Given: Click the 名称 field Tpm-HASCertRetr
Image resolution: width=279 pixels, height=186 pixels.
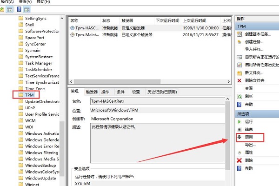Looking at the screenshot, I should (158, 101).
